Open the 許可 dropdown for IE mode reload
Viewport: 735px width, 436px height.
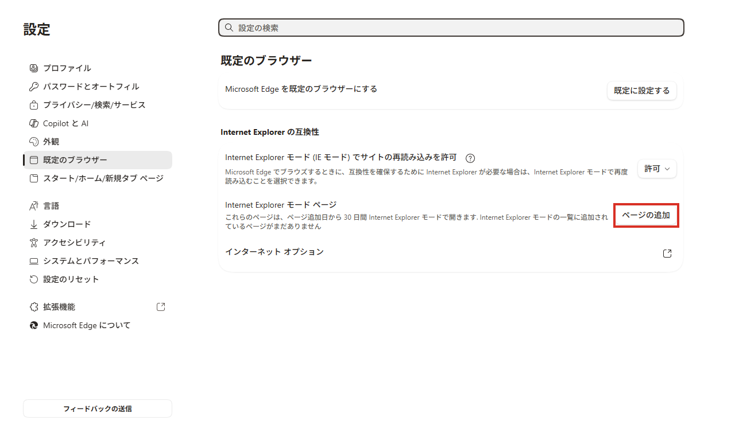pos(657,169)
